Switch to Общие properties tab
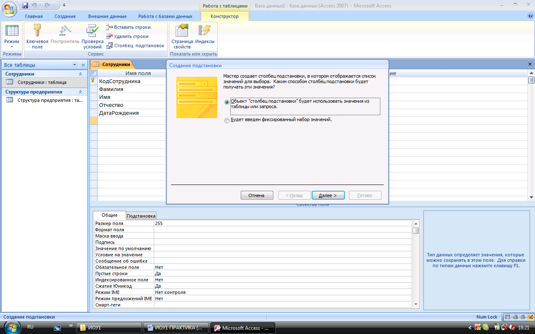The height and width of the screenshot is (334, 535). pos(110,215)
